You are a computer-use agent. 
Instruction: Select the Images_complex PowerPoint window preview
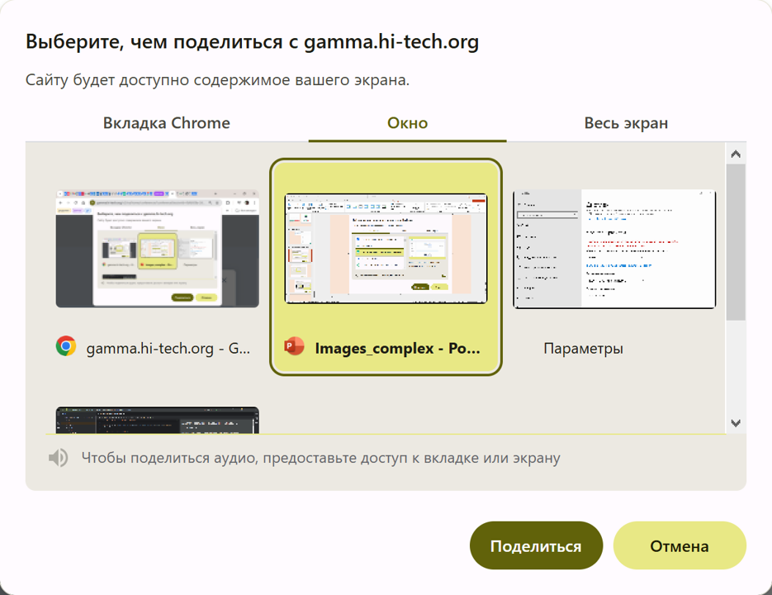pyautogui.click(x=386, y=248)
